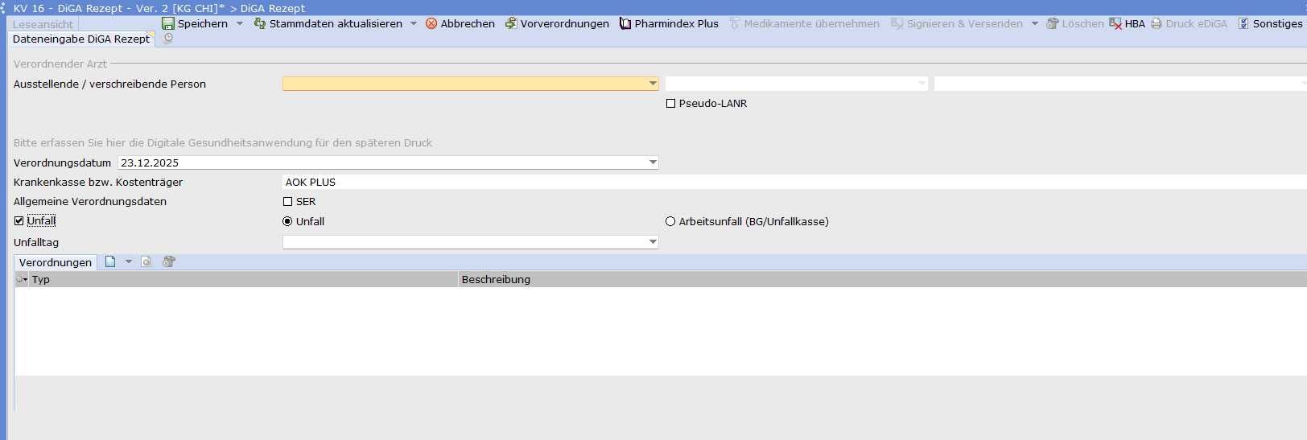This screenshot has width=1307, height=440.
Task: Click the Typ column header
Action: [243, 279]
